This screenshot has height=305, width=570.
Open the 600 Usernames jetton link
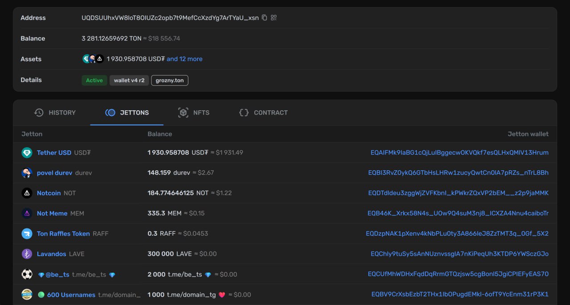[71, 295]
